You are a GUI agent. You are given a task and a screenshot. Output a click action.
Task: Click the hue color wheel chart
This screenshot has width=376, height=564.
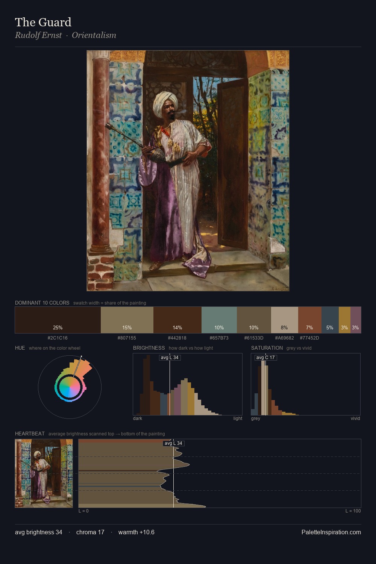pos(70,387)
